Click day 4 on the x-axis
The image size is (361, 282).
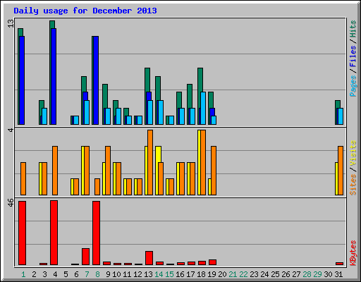55,274
